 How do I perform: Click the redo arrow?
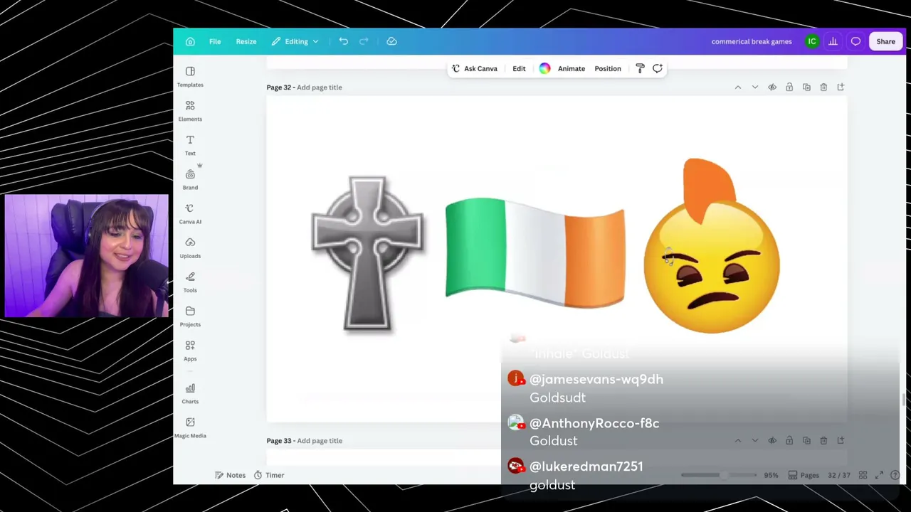(364, 41)
